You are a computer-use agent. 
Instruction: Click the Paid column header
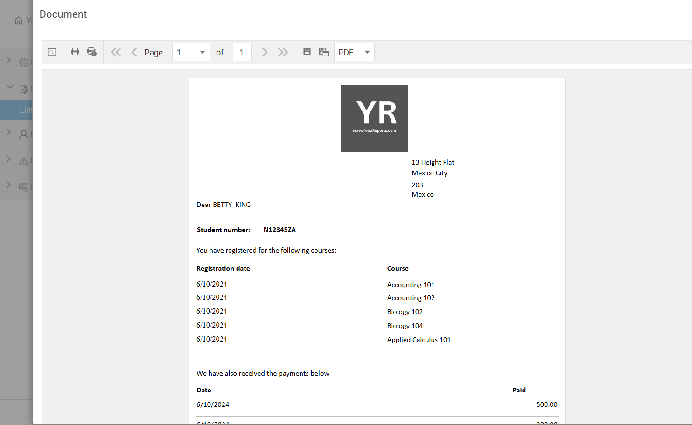click(519, 390)
